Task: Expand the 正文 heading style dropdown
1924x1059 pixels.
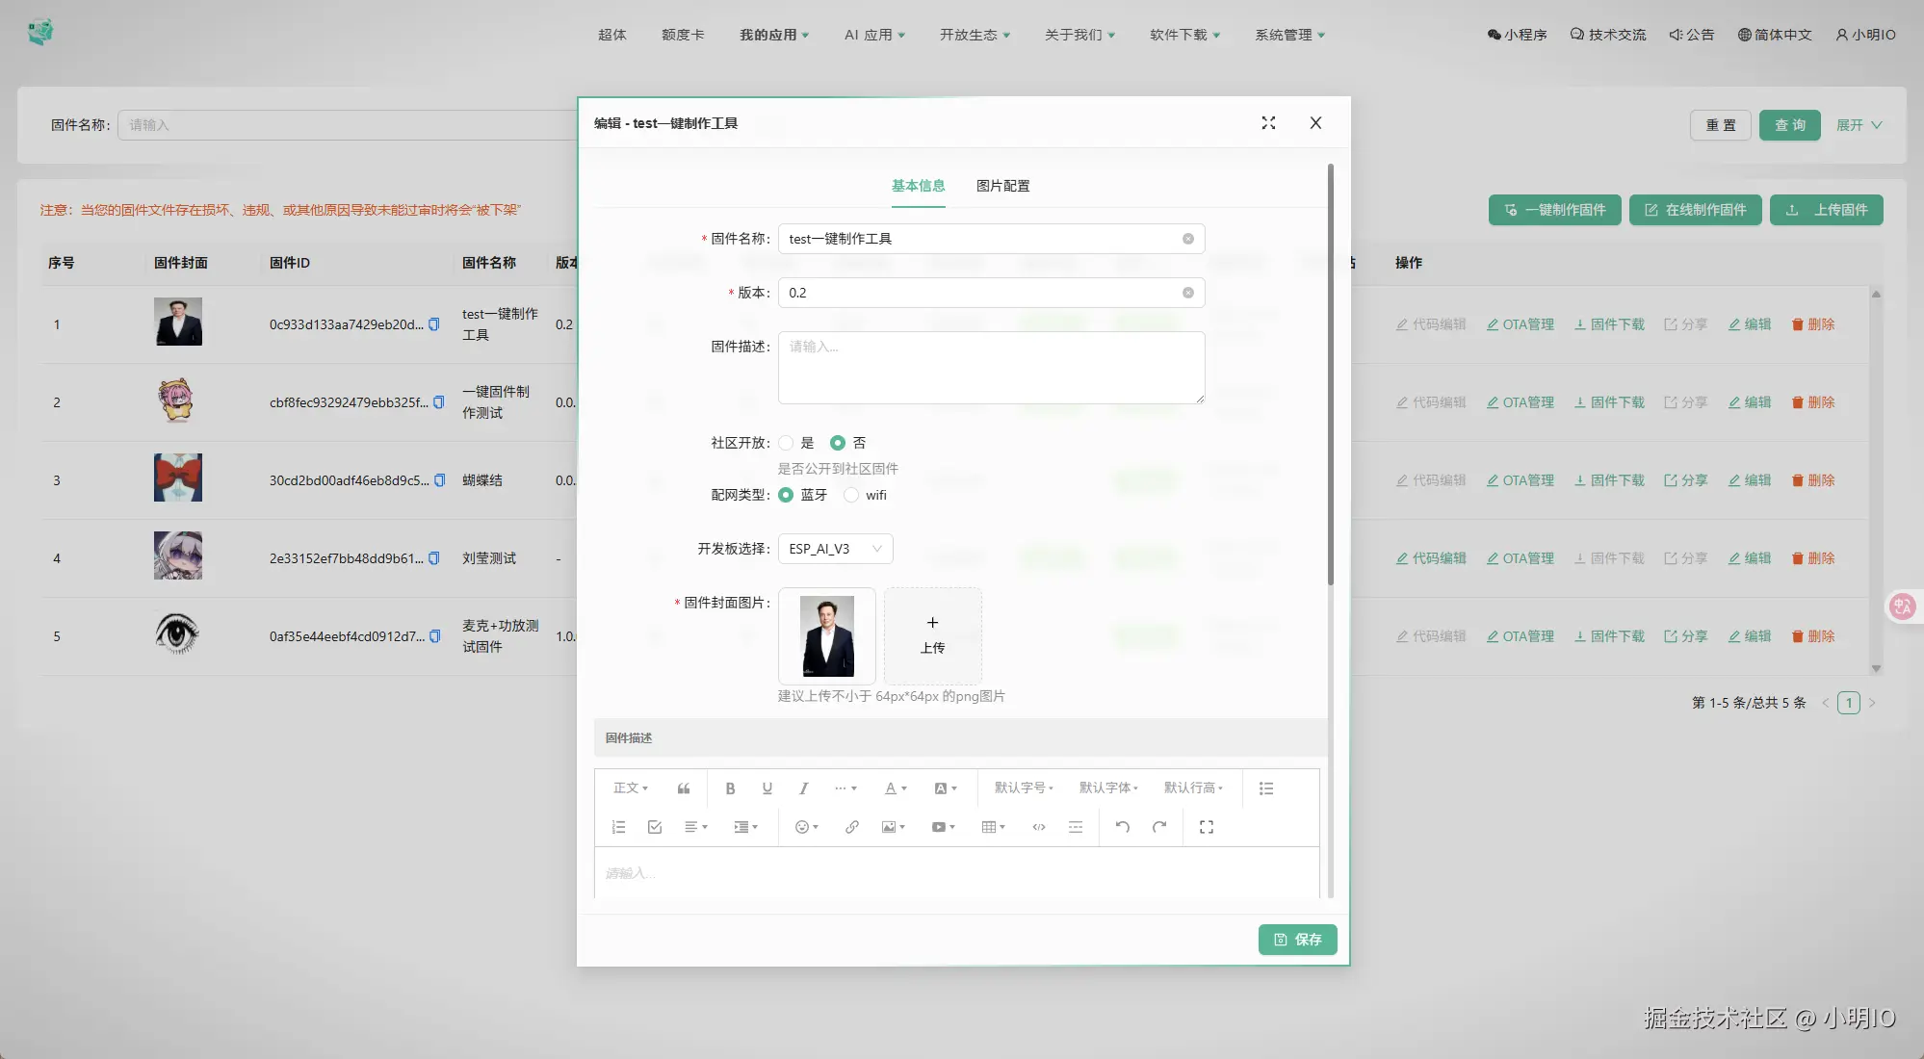Action: pos(630,788)
